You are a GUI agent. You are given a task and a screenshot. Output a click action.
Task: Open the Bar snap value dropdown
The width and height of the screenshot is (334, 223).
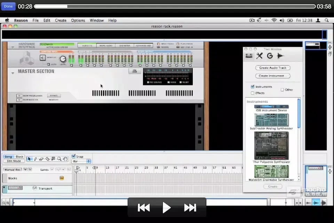[x=81, y=161]
